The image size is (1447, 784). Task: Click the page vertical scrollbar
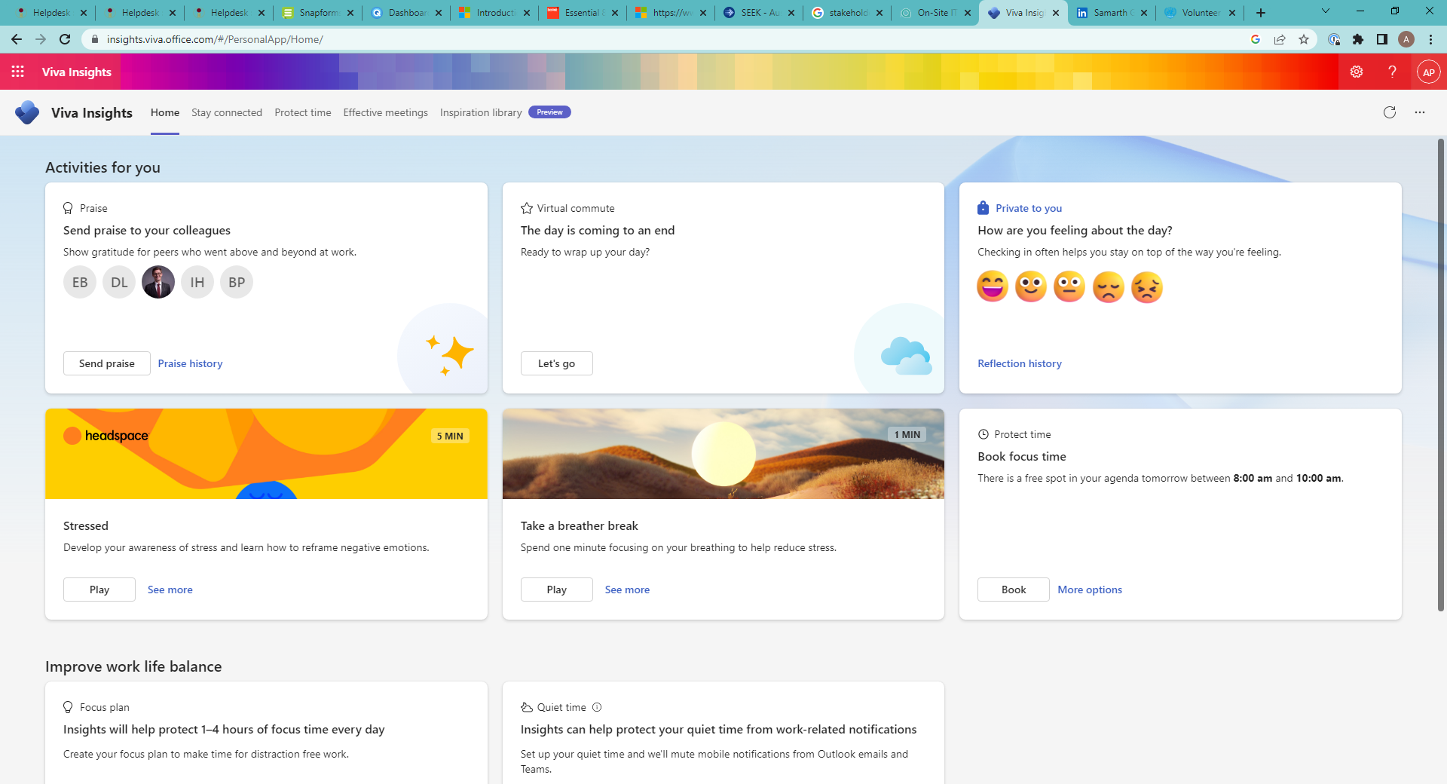[x=1441, y=375]
